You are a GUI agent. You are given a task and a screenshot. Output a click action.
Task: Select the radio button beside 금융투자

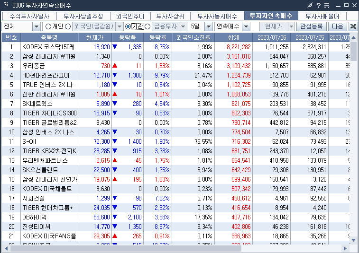click(147, 26)
